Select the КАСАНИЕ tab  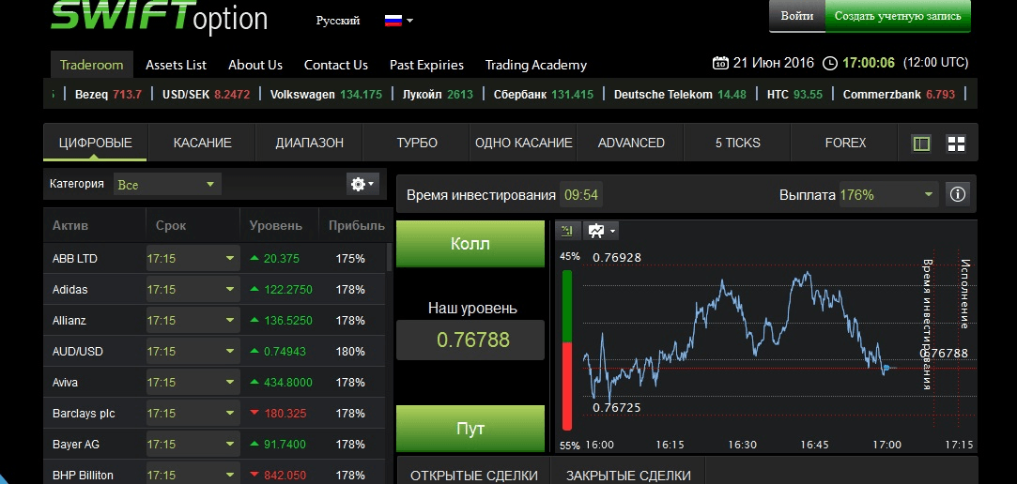click(202, 143)
